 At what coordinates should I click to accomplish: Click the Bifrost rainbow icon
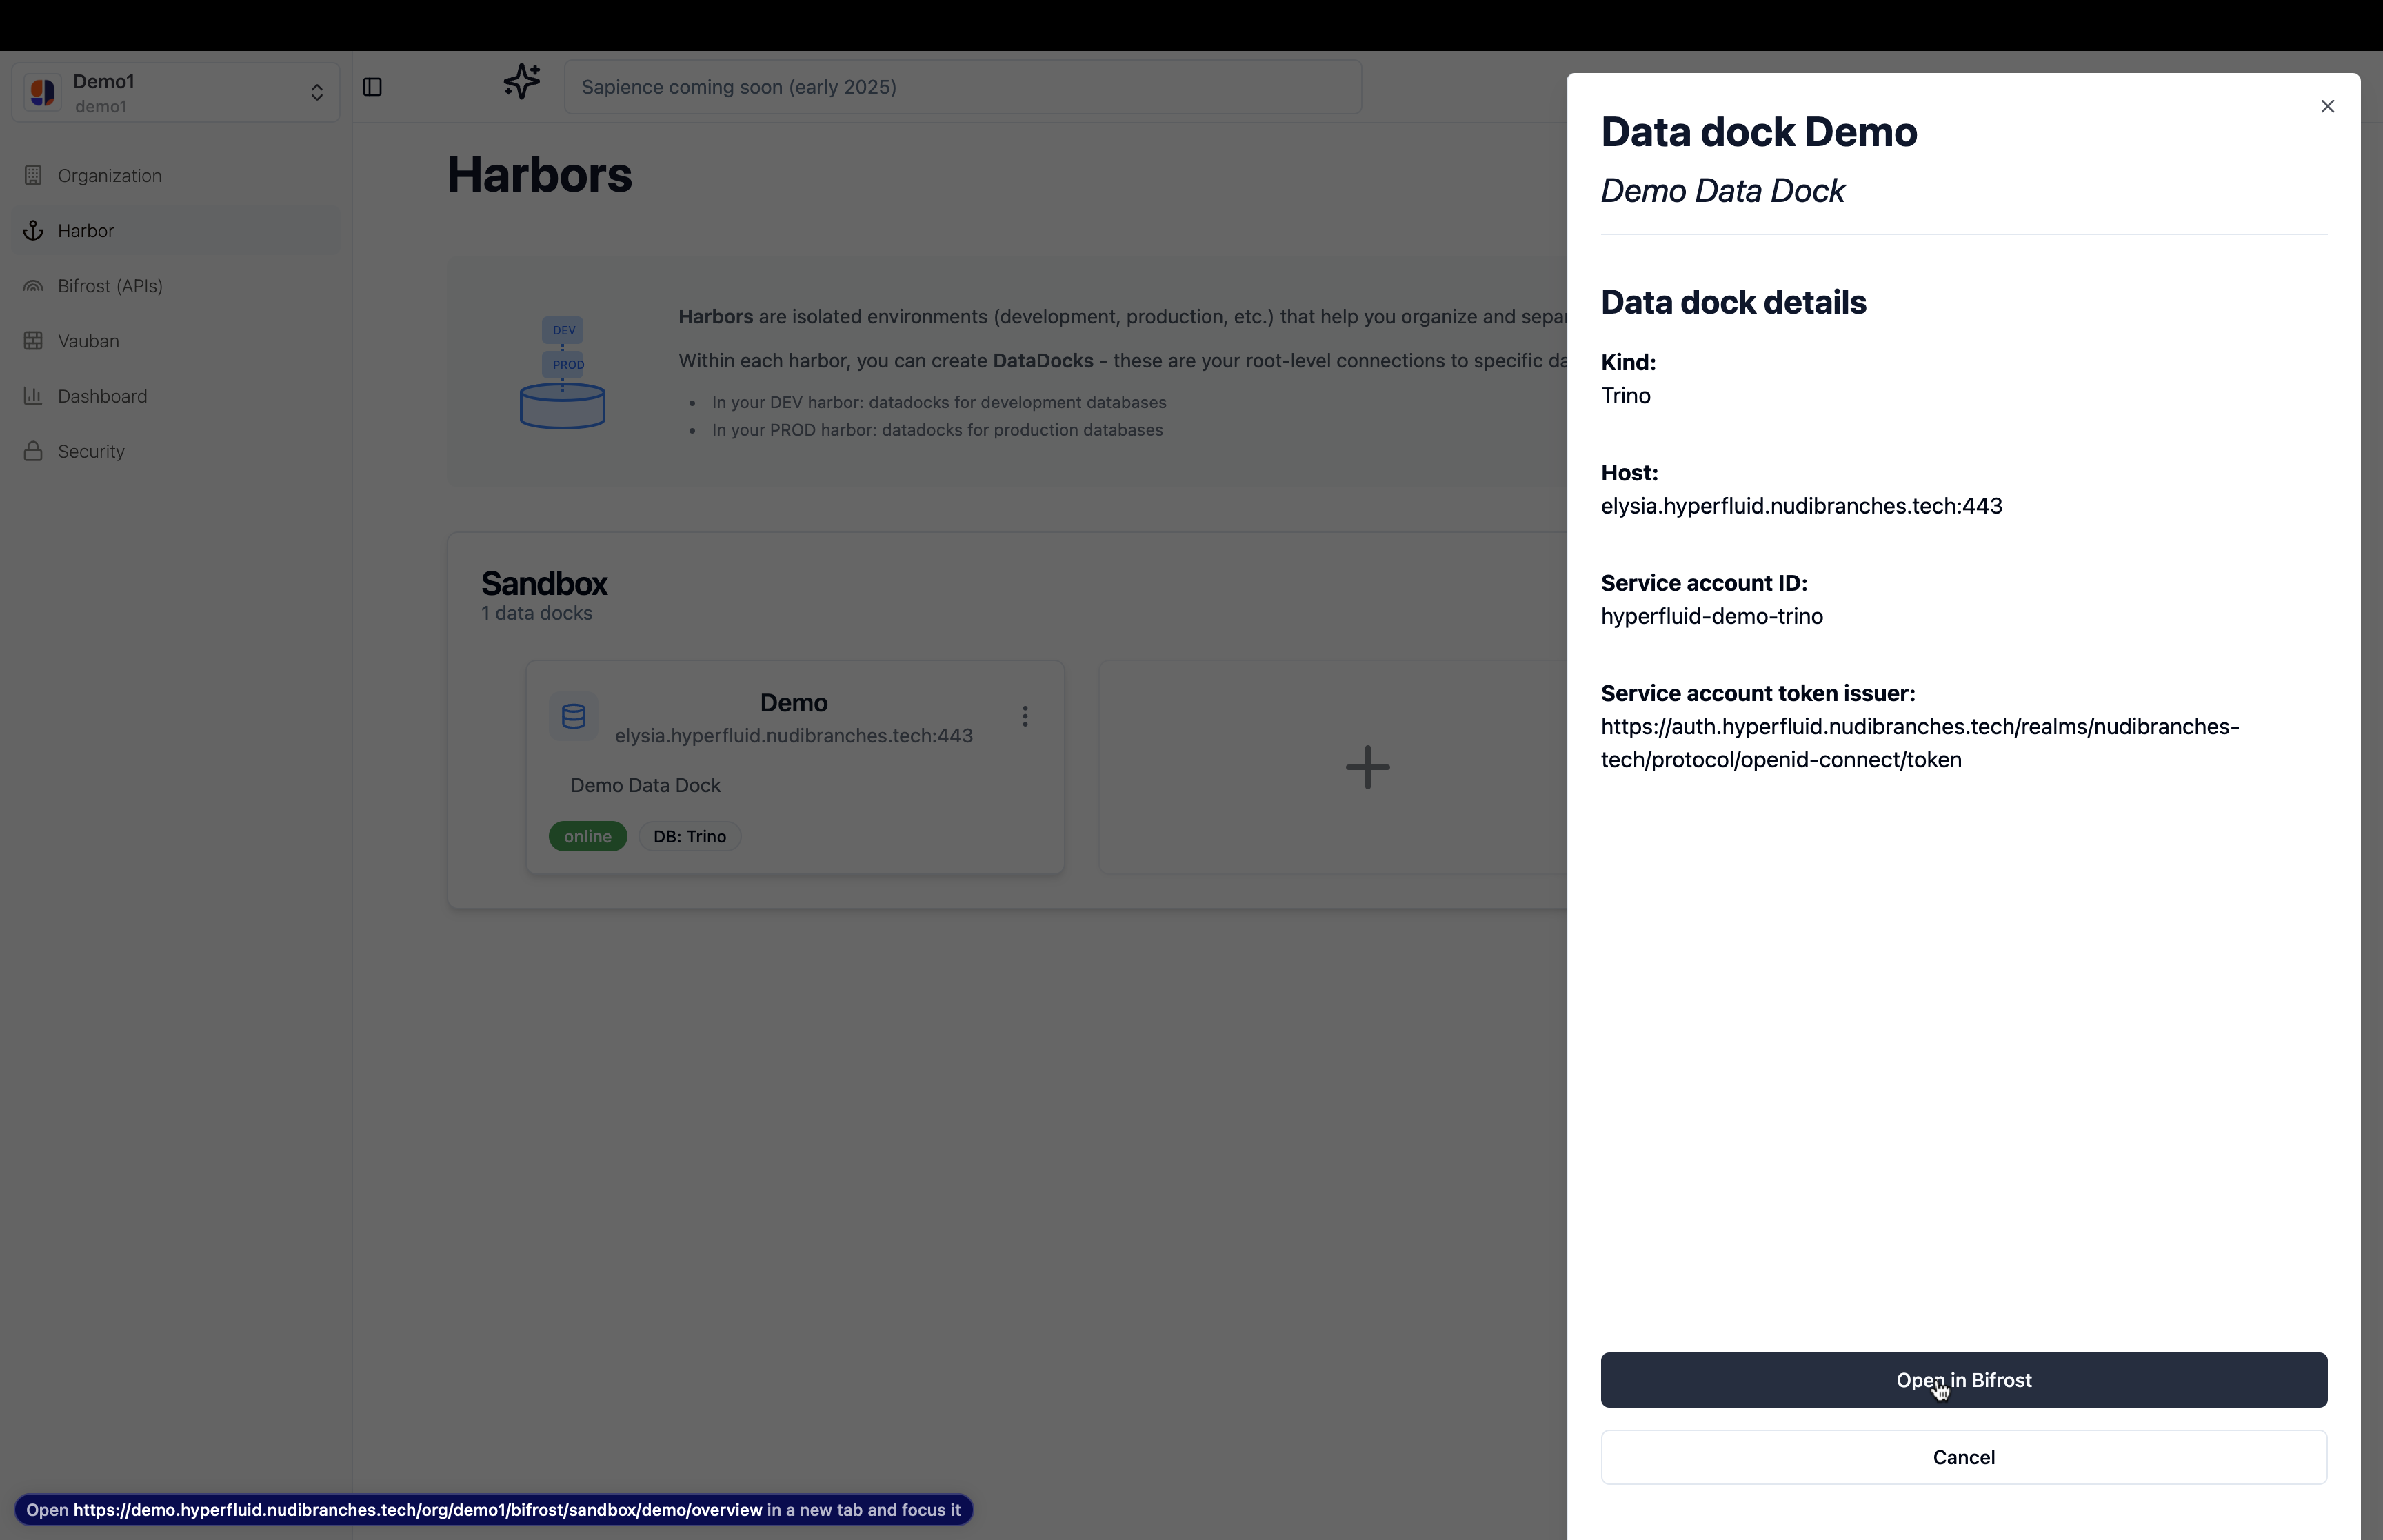(33, 286)
